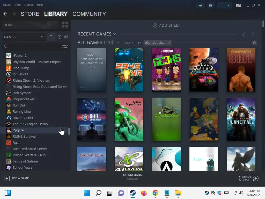Click the sidebar game list scrollbar
Screen dimensions: 265x199
pos(69,131)
